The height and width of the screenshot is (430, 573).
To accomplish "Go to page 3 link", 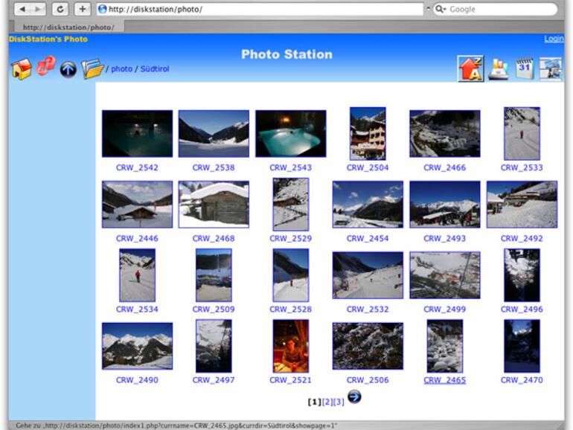I will 339,402.
